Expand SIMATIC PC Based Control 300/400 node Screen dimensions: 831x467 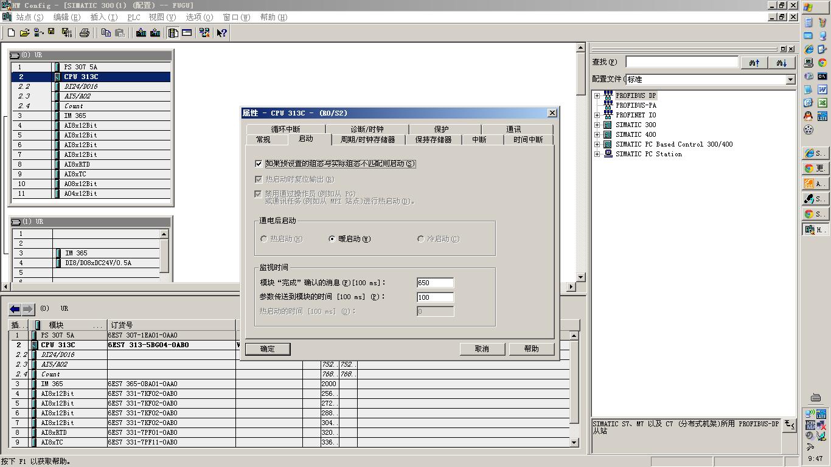597,144
